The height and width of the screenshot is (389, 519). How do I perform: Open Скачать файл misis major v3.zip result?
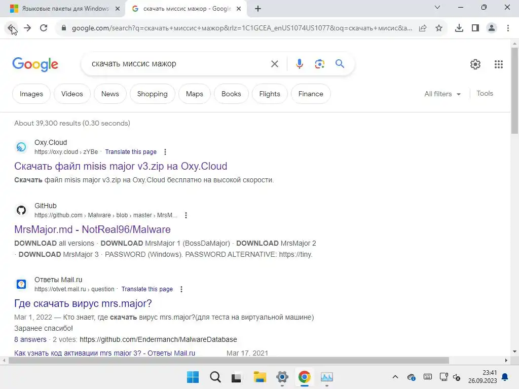point(121,166)
